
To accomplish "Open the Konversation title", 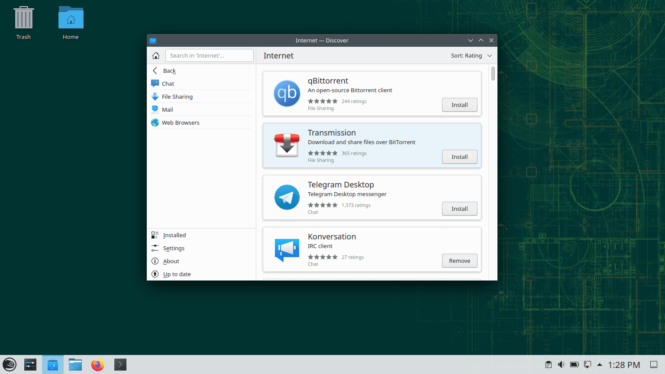I will pos(332,237).
